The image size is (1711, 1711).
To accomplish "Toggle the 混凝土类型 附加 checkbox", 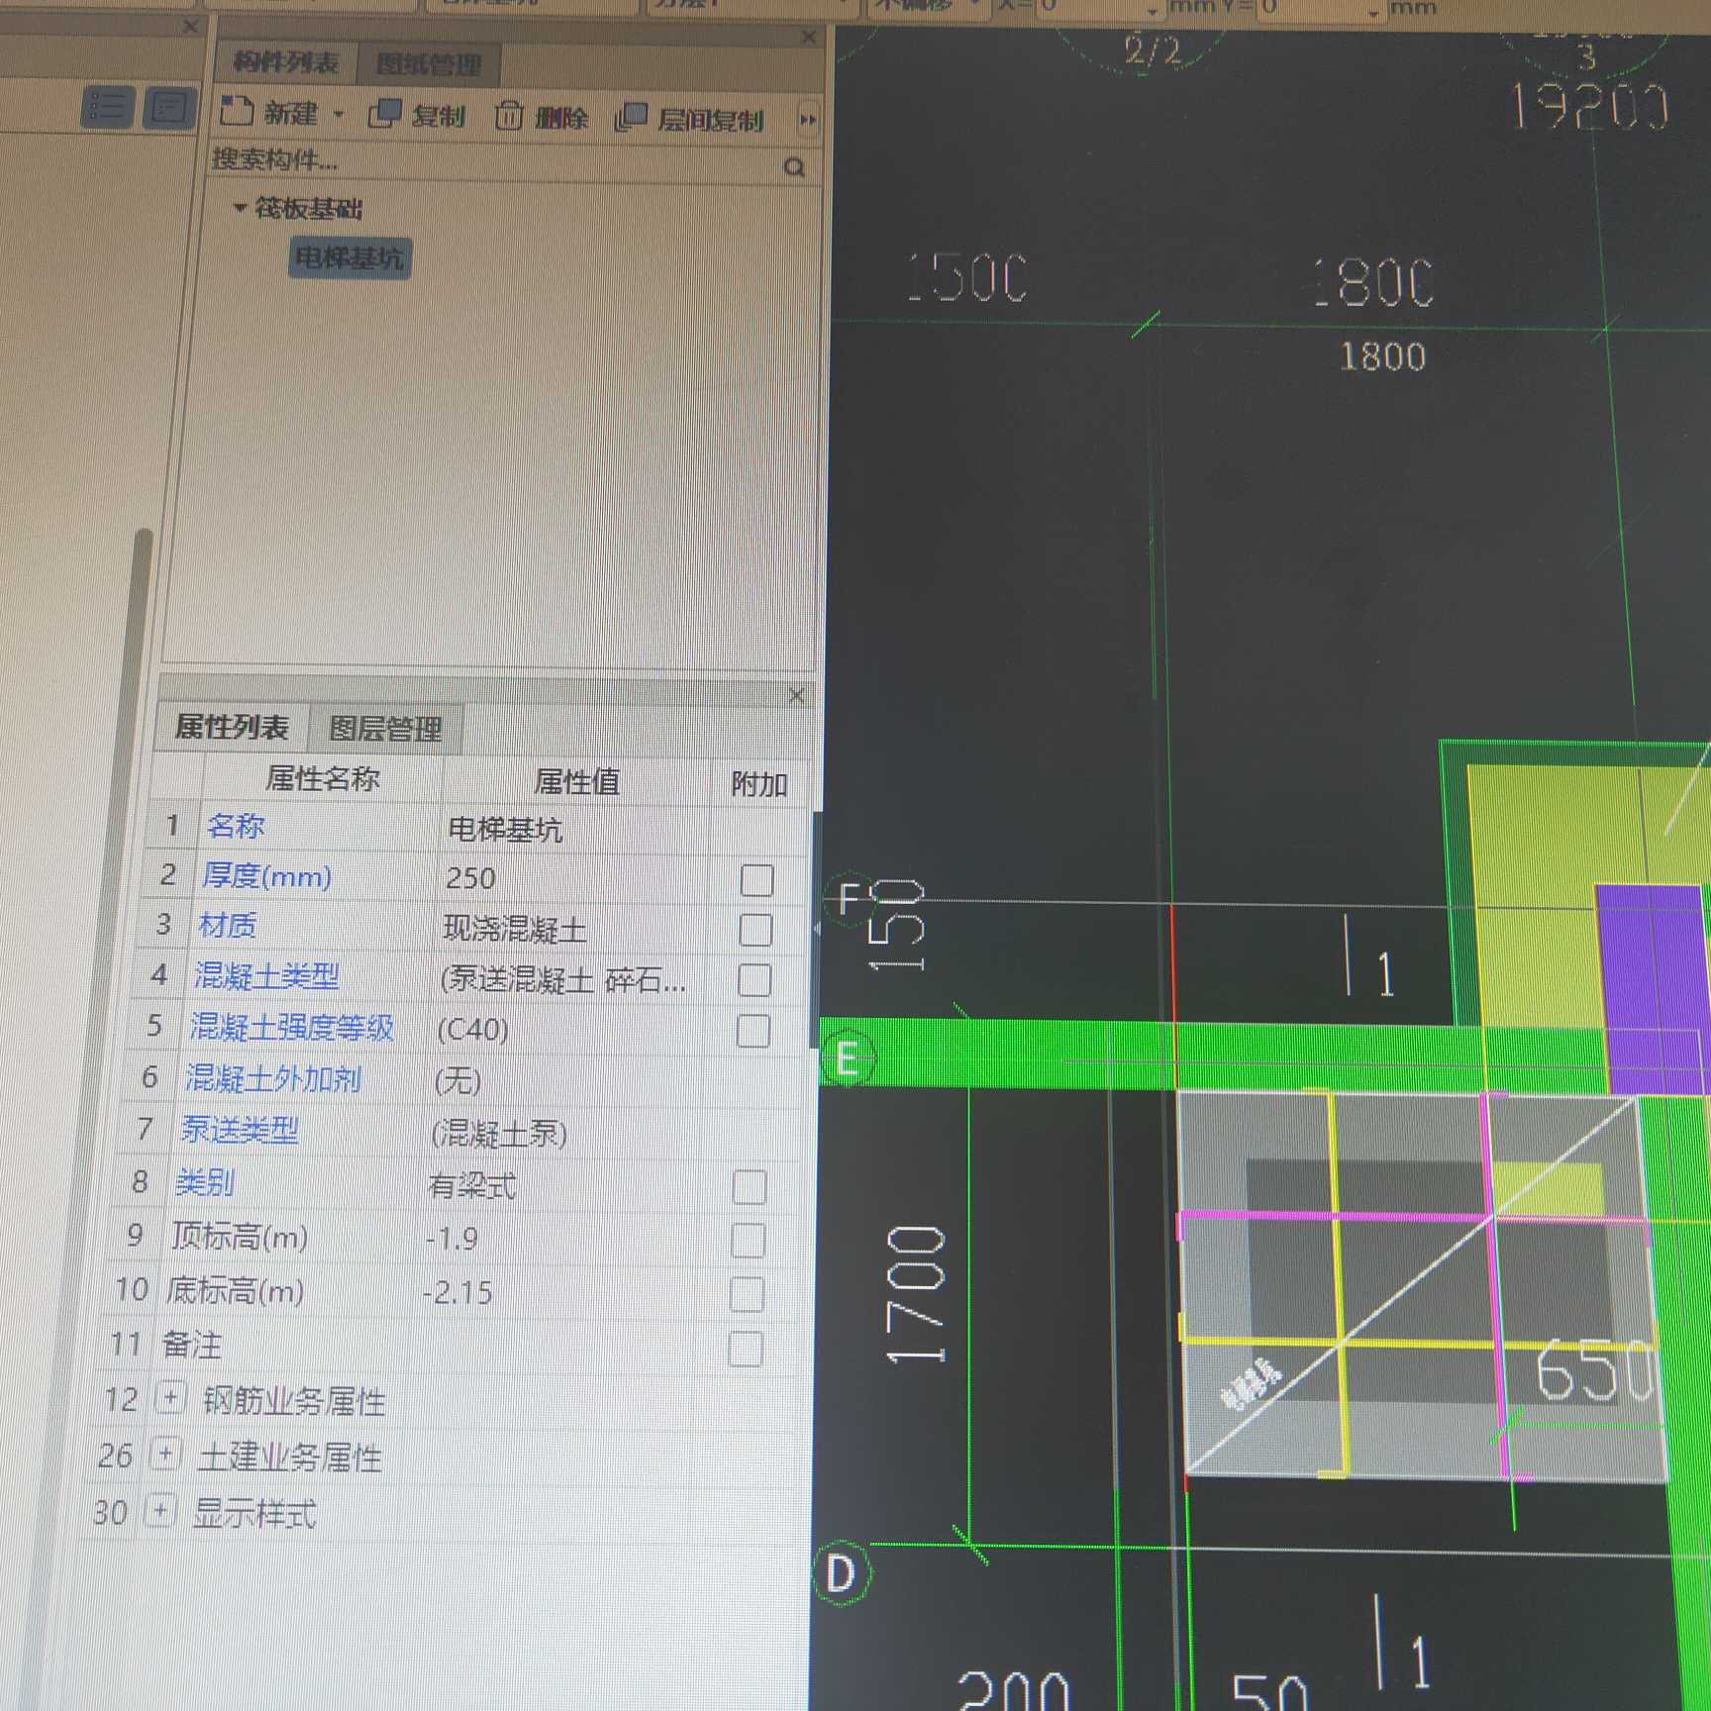I will click(x=755, y=980).
